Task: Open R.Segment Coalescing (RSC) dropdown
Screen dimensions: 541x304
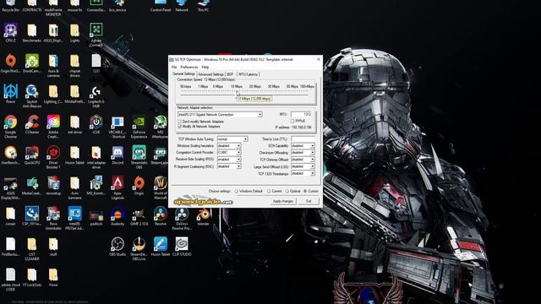Action: (x=238, y=166)
